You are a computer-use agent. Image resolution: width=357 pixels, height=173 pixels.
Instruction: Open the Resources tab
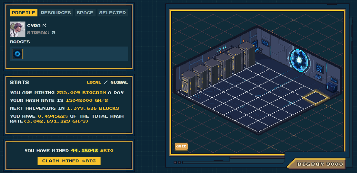coord(56,13)
